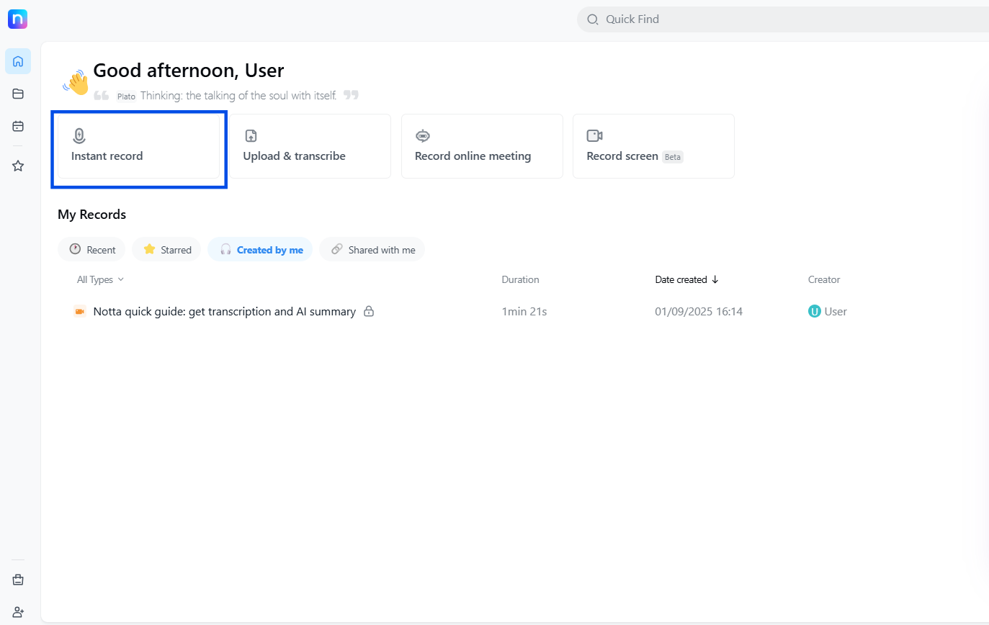The width and height of the screenshot is (989, 625).
Task: Click the Instant record microphone icon
Action: click(x=79, y=135)
